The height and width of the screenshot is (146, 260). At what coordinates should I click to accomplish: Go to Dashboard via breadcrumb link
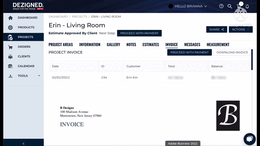point(58,17)
